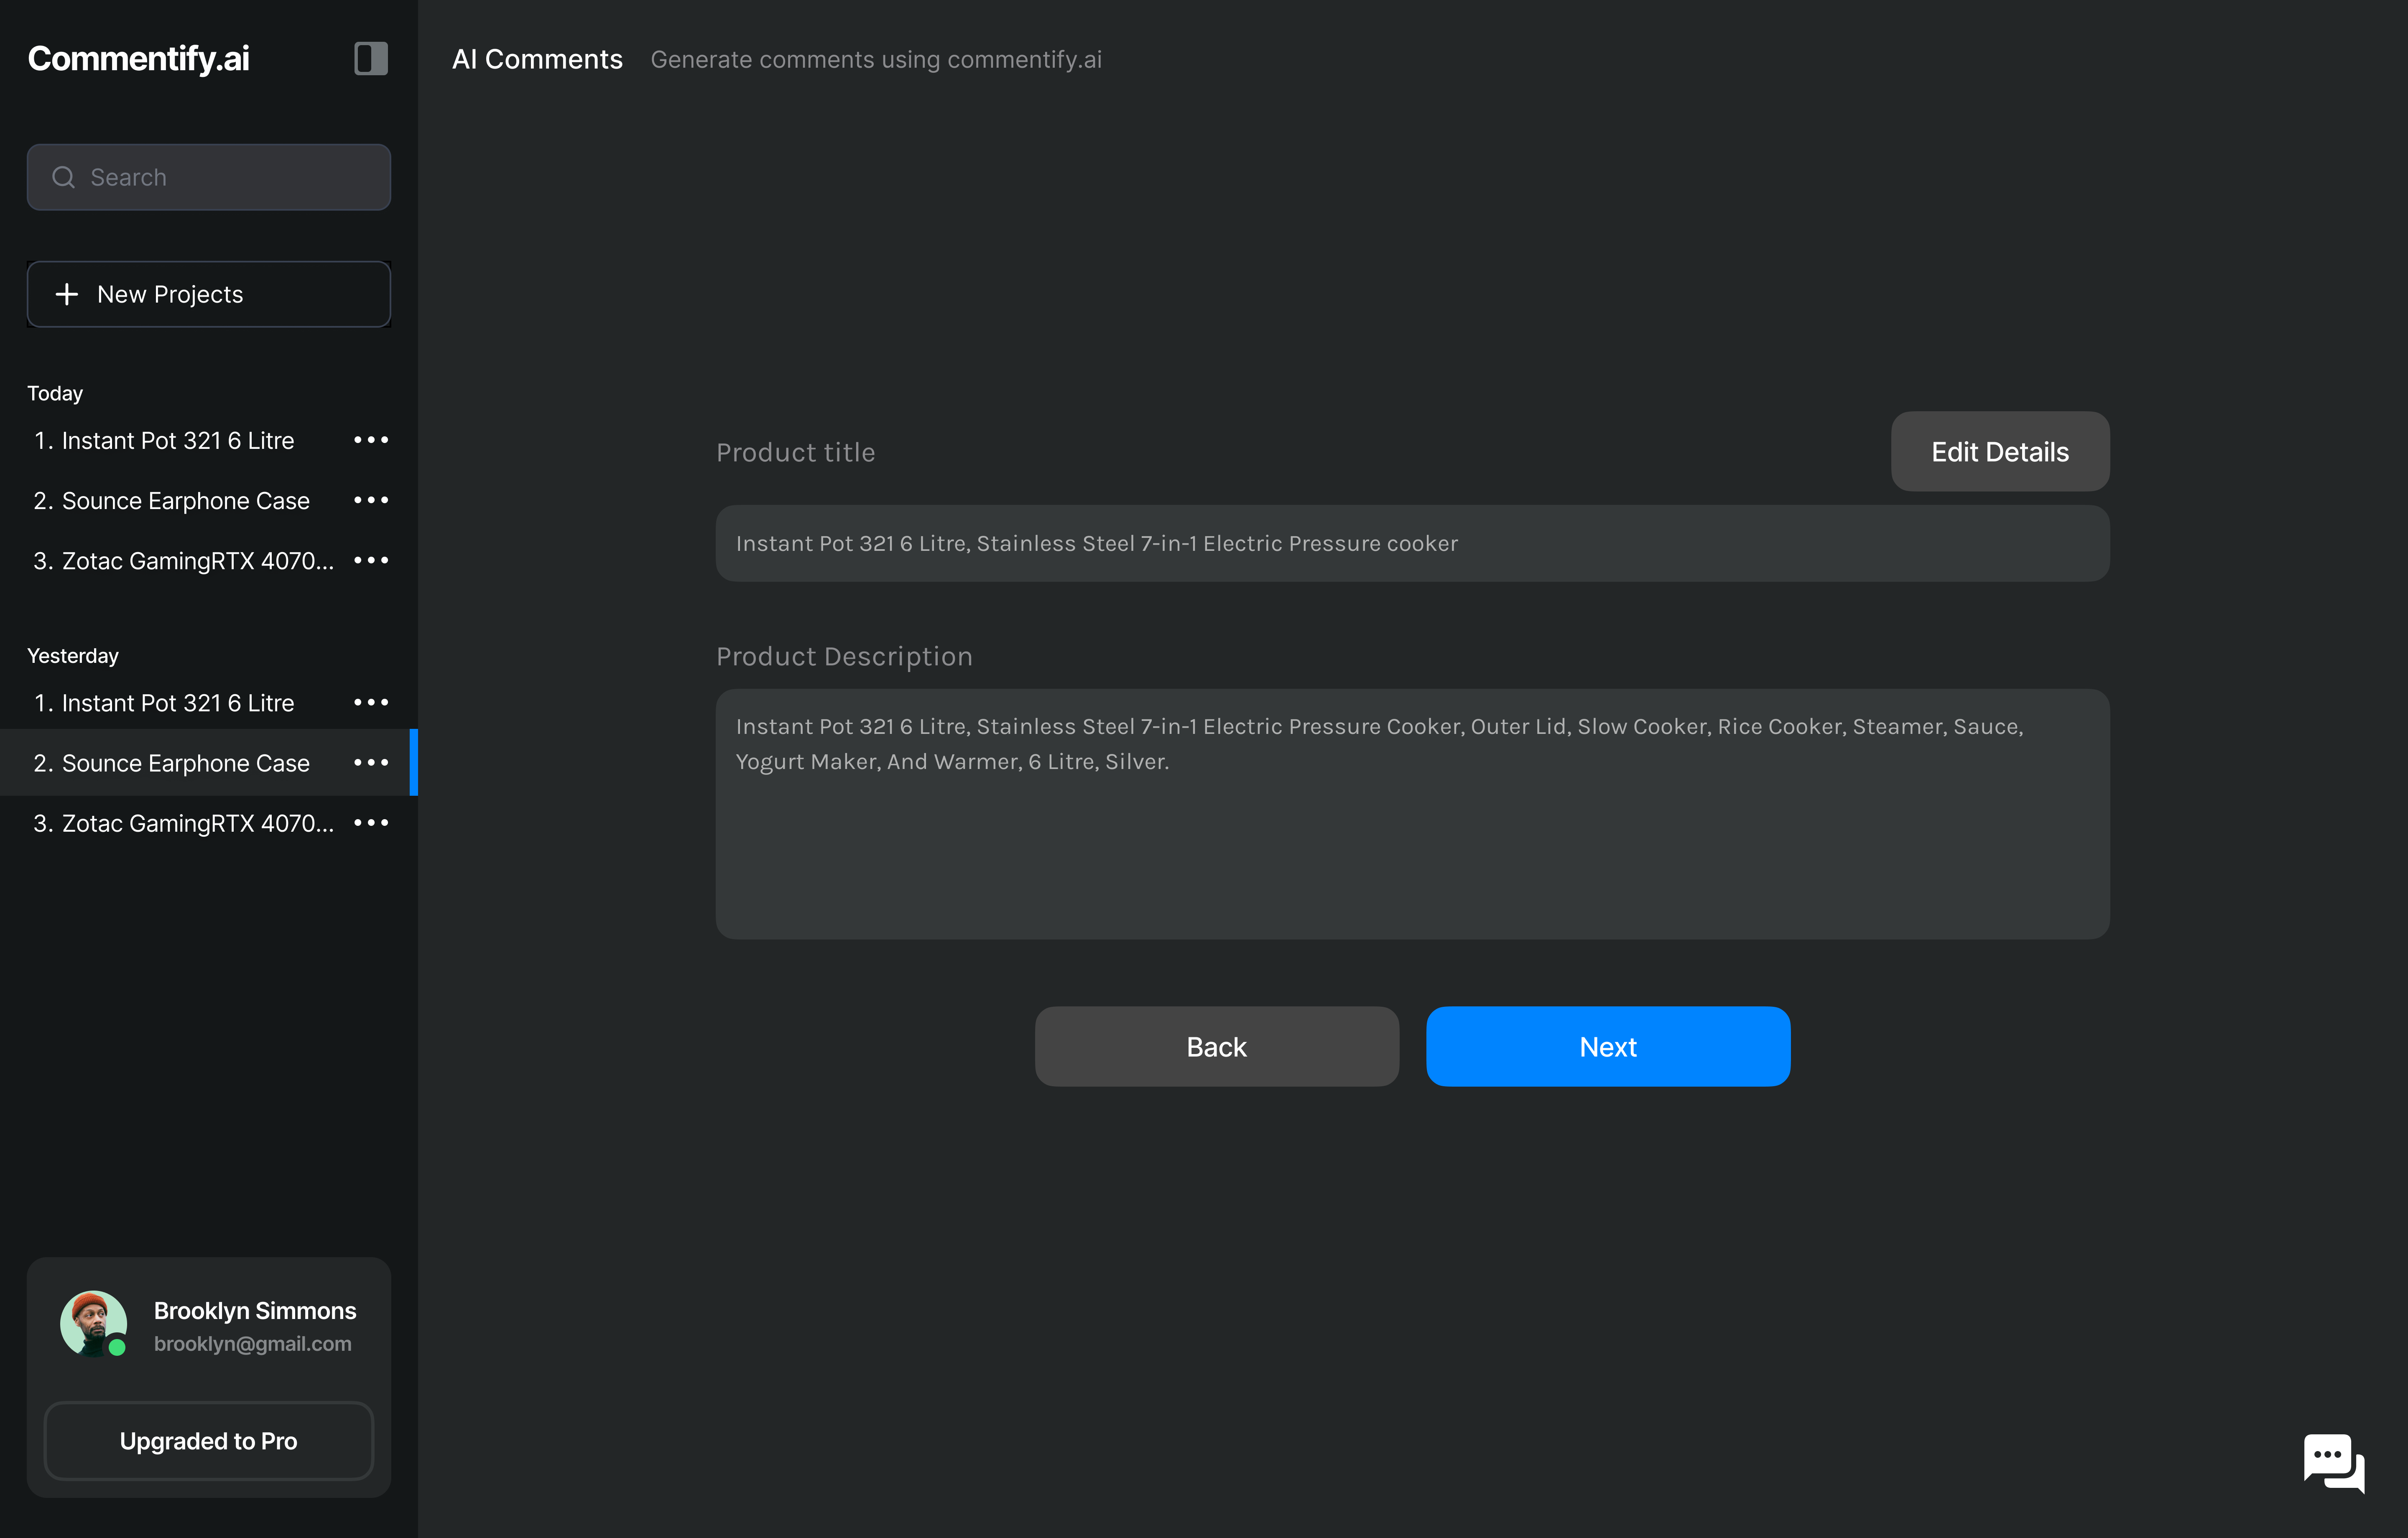The image size is (2408, 1538).
Task: Focus the Search projects field
Action: (x=209, y=177)
